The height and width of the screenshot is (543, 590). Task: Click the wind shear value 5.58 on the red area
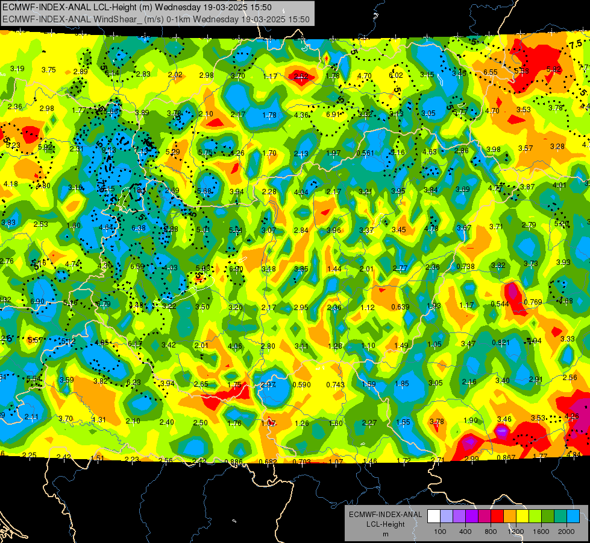point(521,71)
